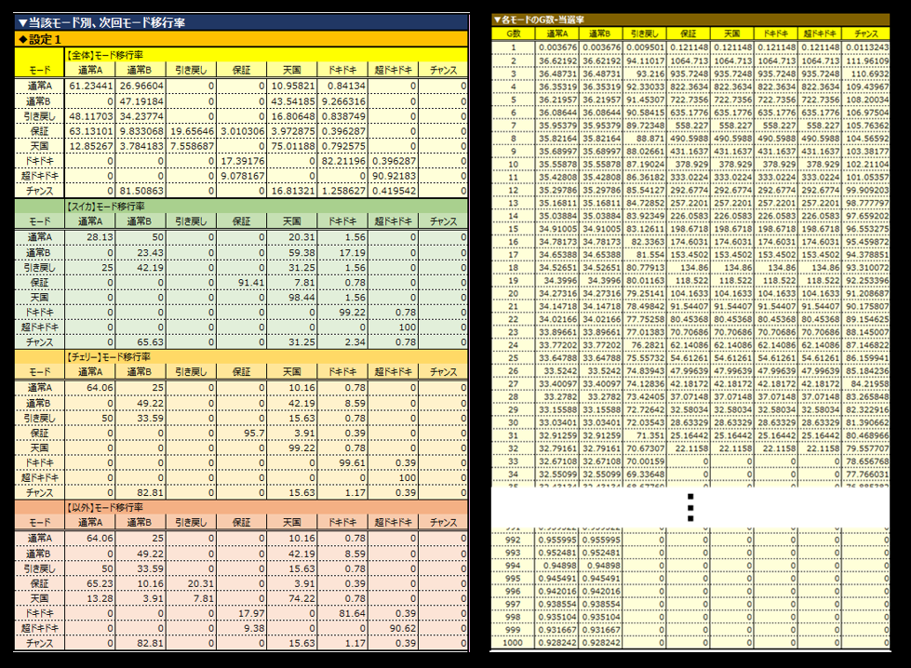
Task: Click the value 2.34
Action: (x=342, y=342)
